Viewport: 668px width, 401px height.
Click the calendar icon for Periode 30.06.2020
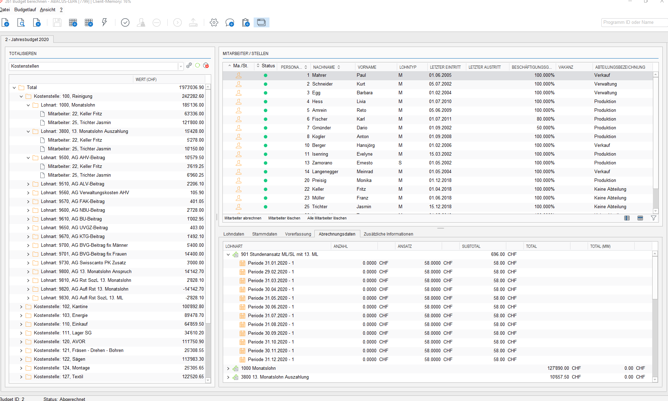point(242,307)
